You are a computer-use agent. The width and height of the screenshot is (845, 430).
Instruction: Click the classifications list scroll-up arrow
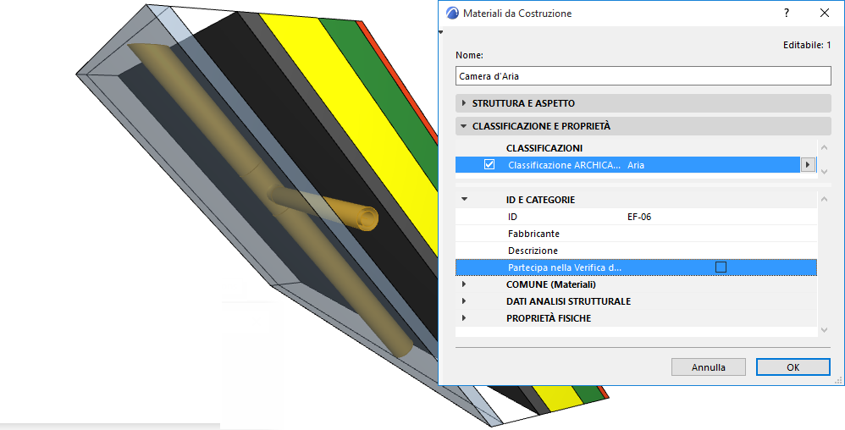(x=824, y=147)
